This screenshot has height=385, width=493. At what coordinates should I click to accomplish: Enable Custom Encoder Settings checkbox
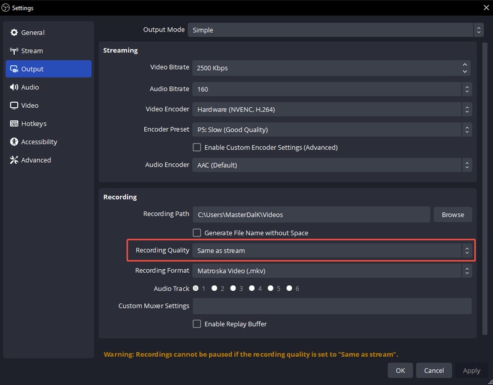pos(197,147)
